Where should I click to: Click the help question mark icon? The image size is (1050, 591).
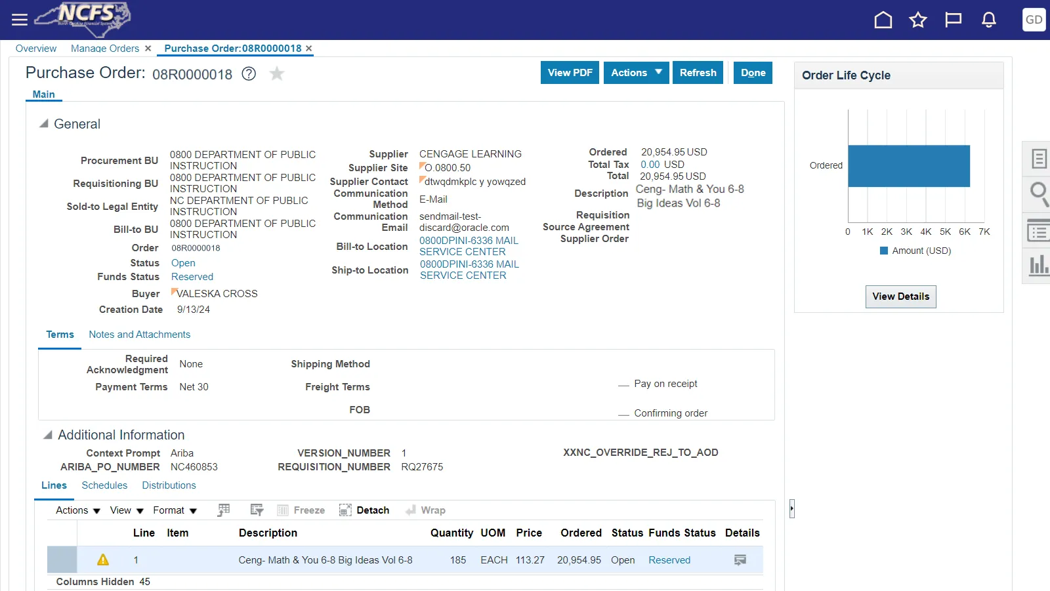click(249, 73)
